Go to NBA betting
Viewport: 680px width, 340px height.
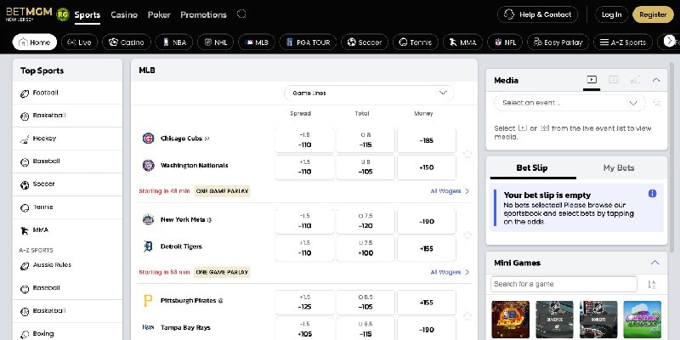click(x=174, y=42)
